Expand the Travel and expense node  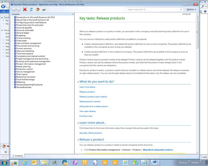tap(12, 54)
